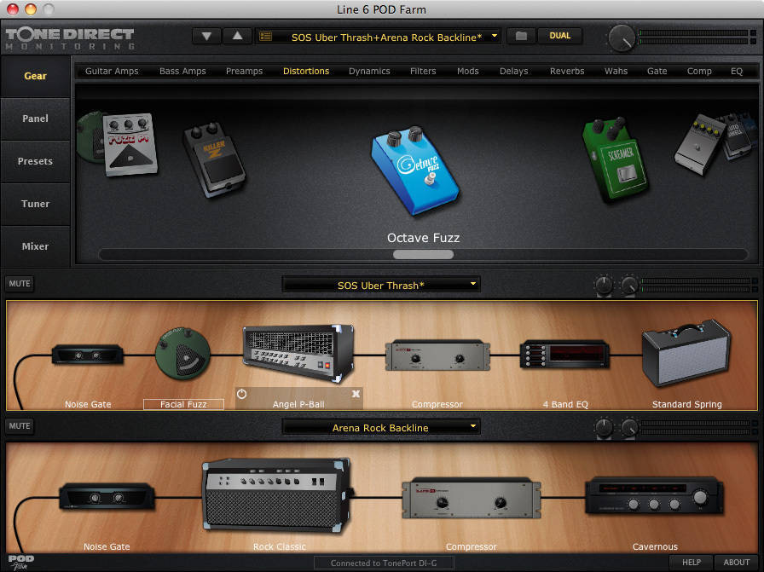
Task: Open the preset folder icon
Action: coord(520,36)
